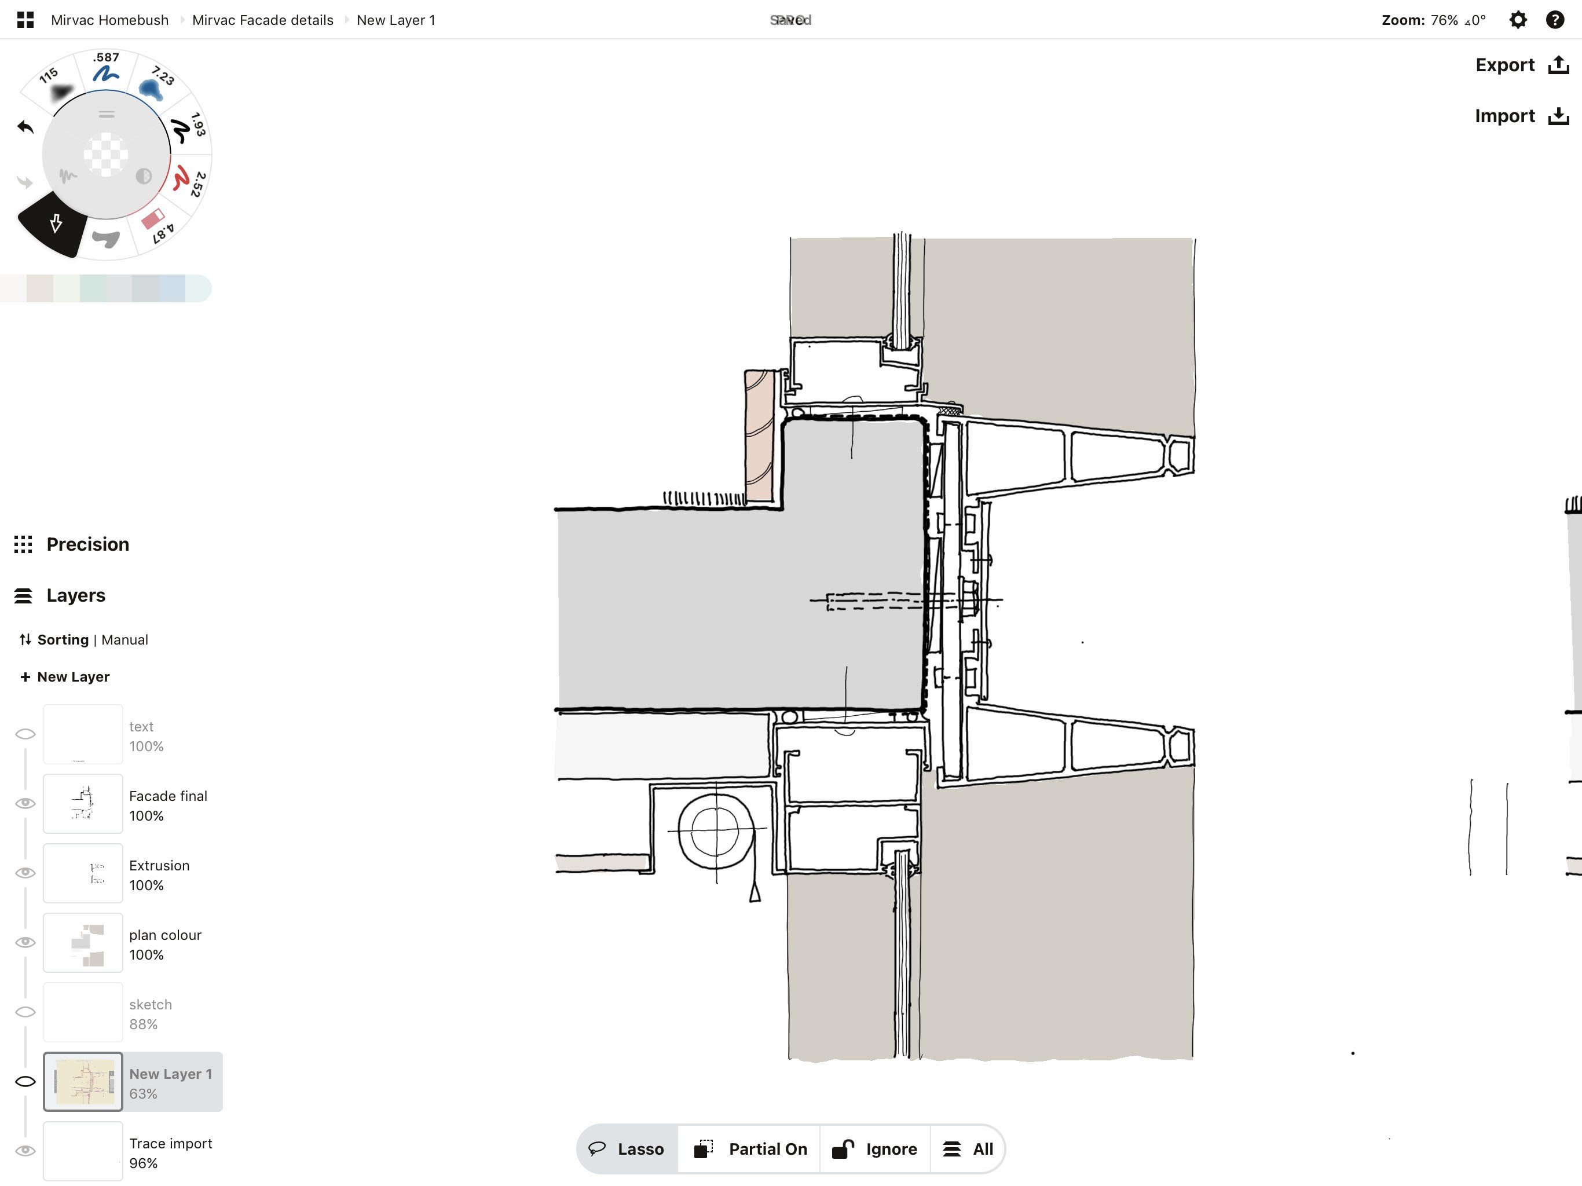Open opacity control in tool wheel
The image size is (1582, 1186).
pyautogui.click(x=144, y=176)
